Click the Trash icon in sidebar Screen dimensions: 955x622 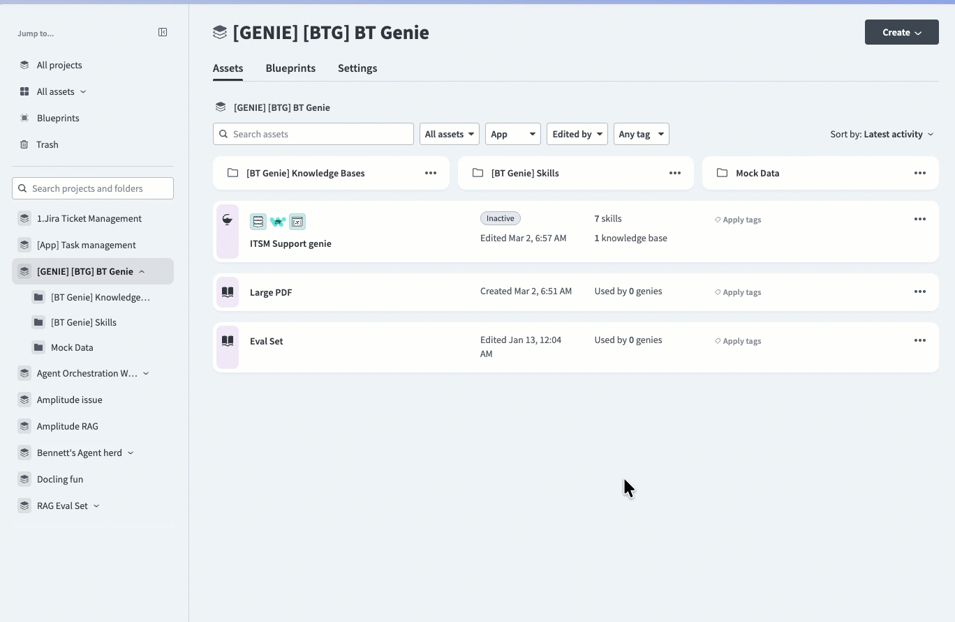(24, 144)
